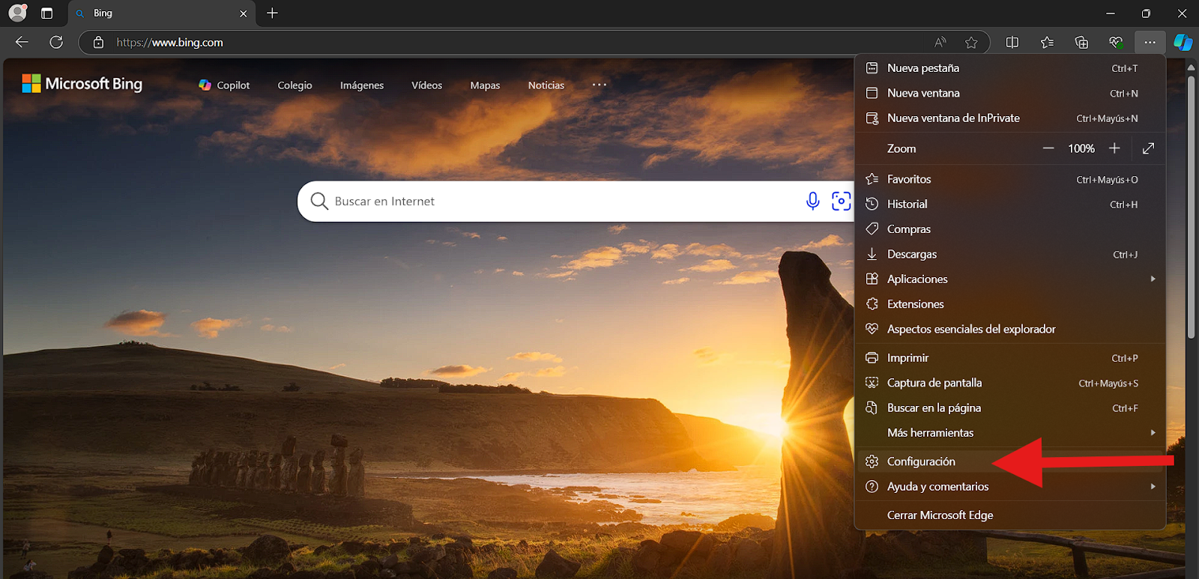The width and height of the screenshot is (1199, 579).
Task: Open Configuración from the menu
Action: tap(921, 461)
